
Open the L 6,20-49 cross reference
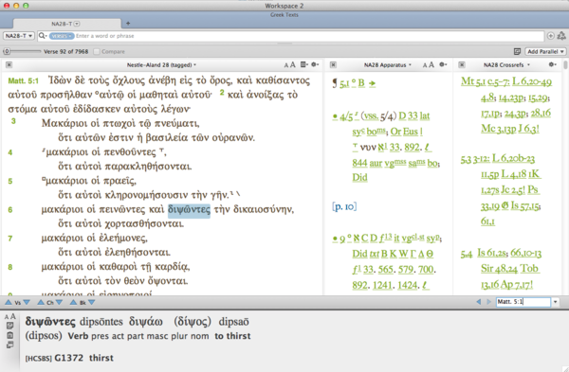(x=532, y=81)
